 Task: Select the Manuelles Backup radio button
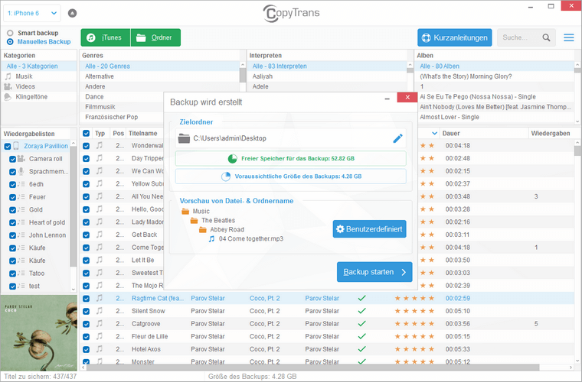click(x=10, y=42)
